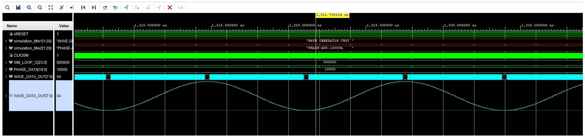Select the nRESET signal
The width and height of the screenshot is (585, 138).
pos(21,34)
